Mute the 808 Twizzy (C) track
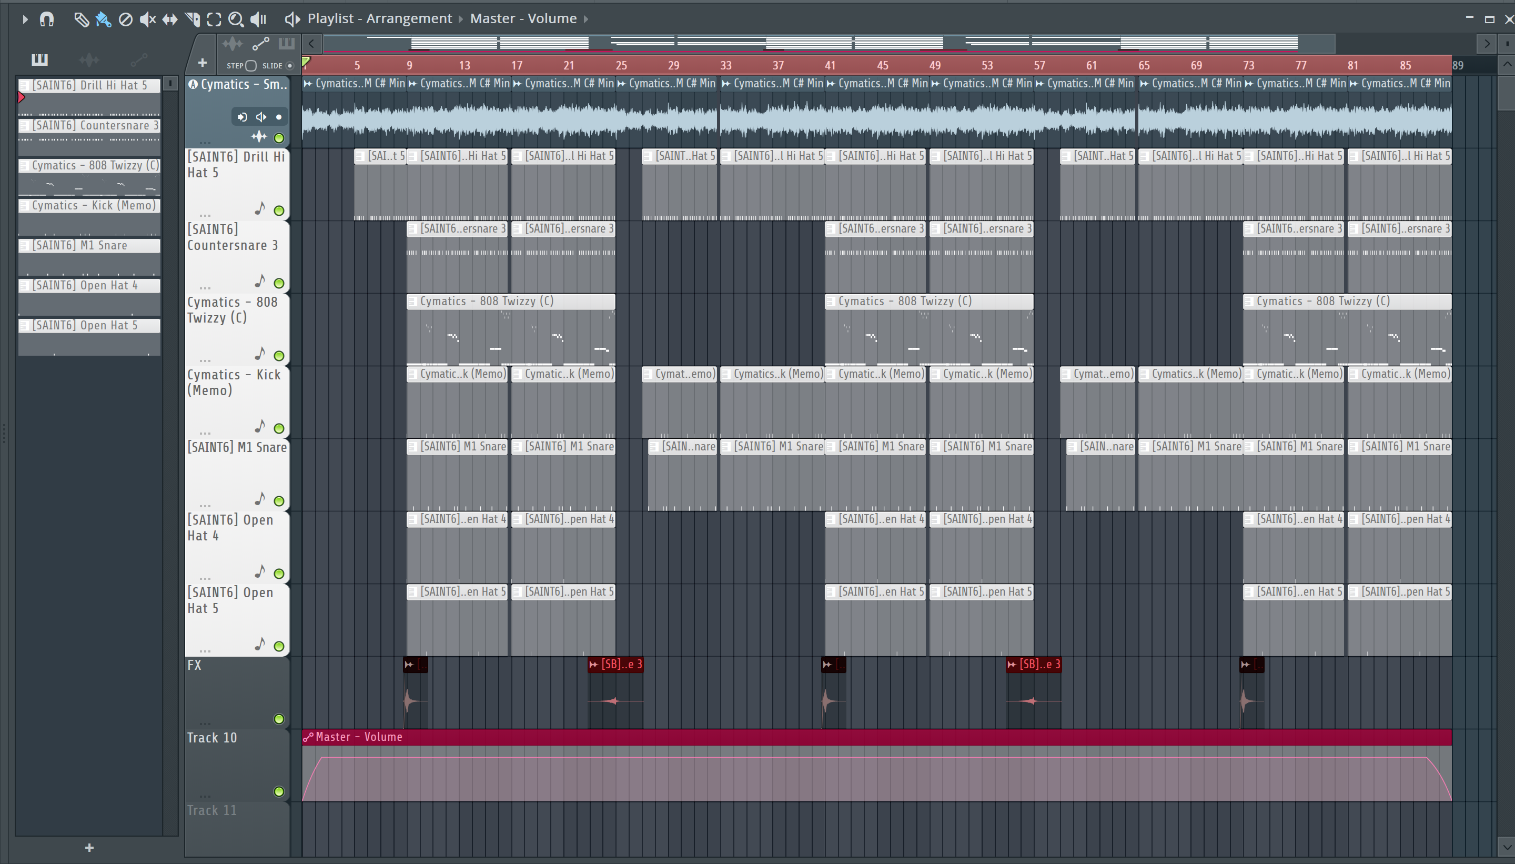This screenshot has width=1515, height=864. click(279, 356)
